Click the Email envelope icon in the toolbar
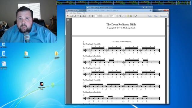 click(85, 16)
